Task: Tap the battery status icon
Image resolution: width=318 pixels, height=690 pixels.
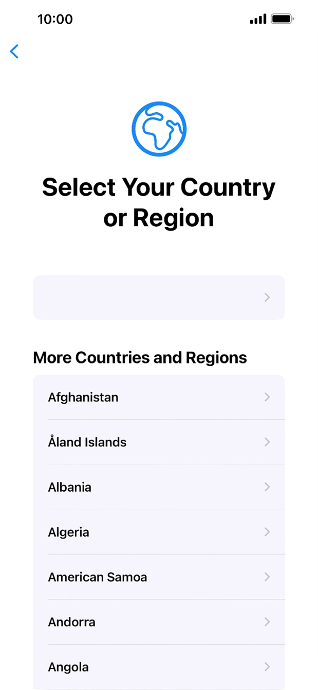Action: click(x=280, y=19)
